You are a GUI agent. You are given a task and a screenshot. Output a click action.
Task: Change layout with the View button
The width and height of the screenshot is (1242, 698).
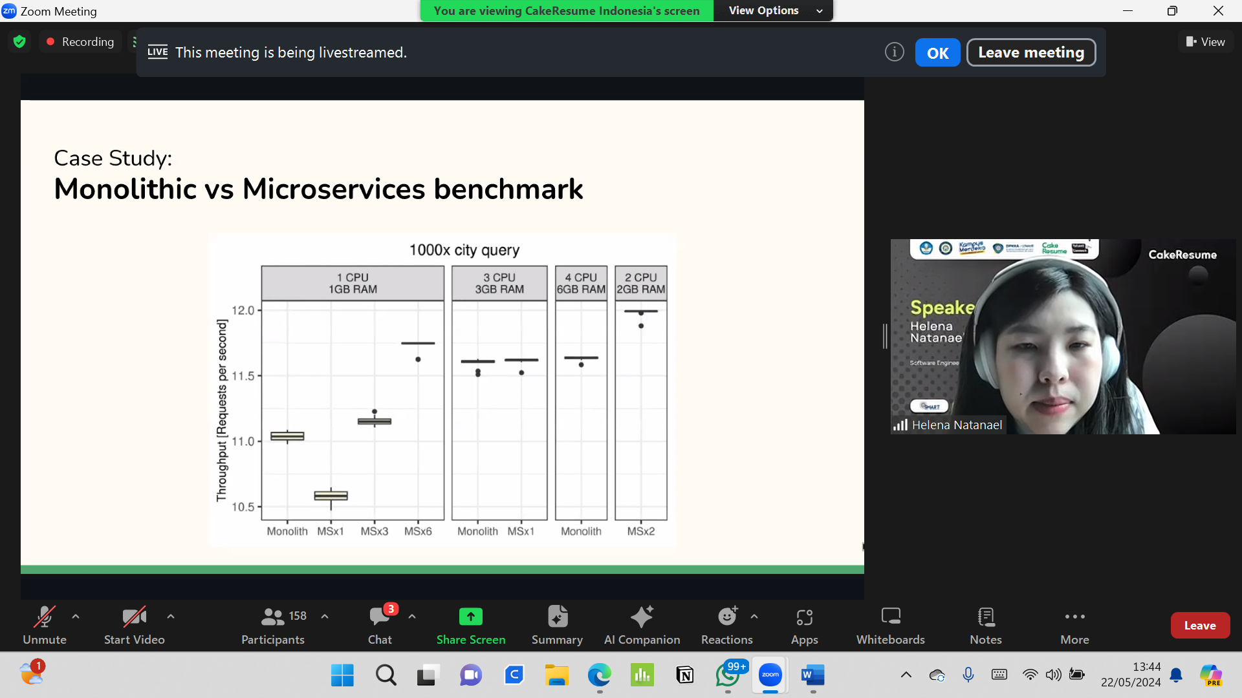1205,41
